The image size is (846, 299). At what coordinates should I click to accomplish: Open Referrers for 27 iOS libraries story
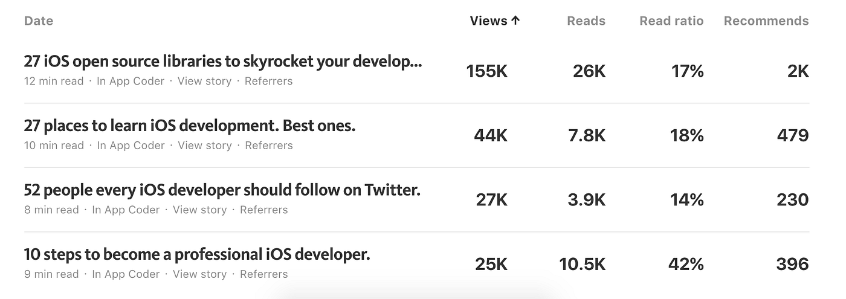click(x=268, y=81)
